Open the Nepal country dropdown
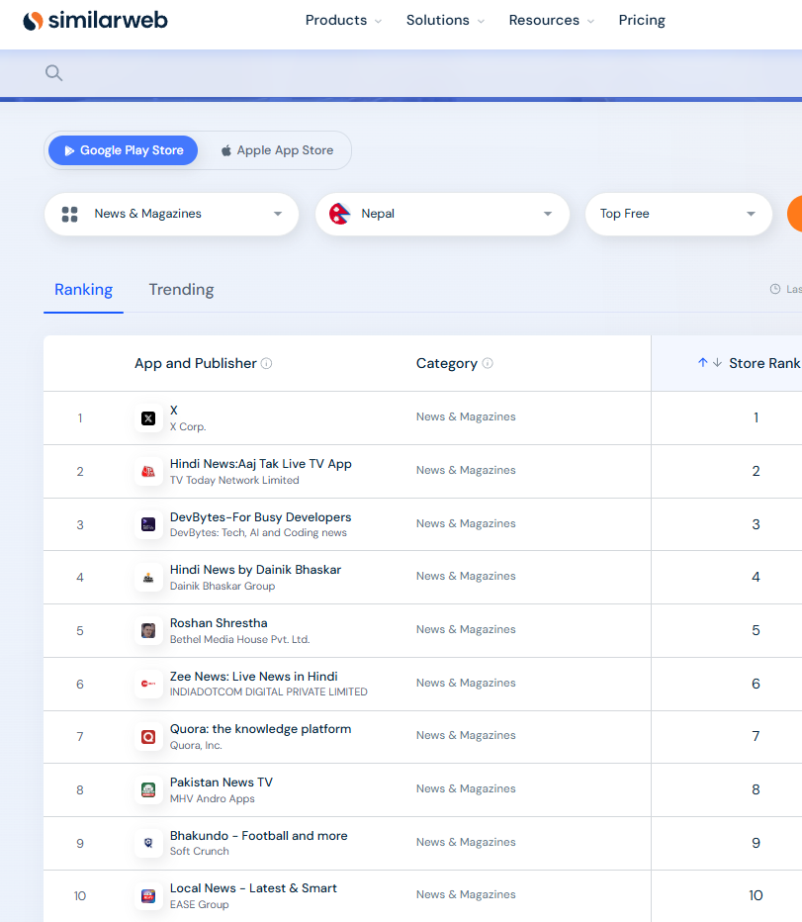802x922 pixels. [x=442, y=214]
